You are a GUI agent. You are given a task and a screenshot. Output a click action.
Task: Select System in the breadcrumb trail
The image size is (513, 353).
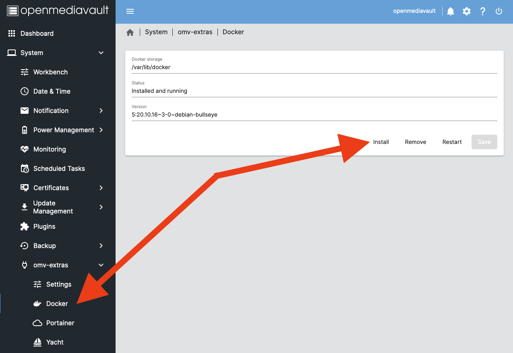(156, 32)
